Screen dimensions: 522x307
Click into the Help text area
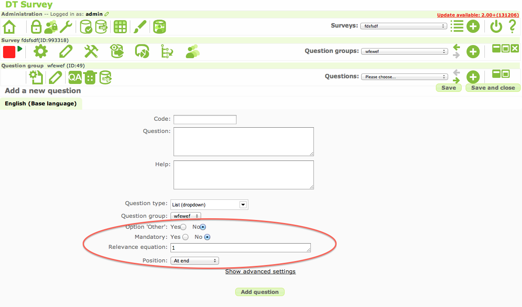point(244,175)
